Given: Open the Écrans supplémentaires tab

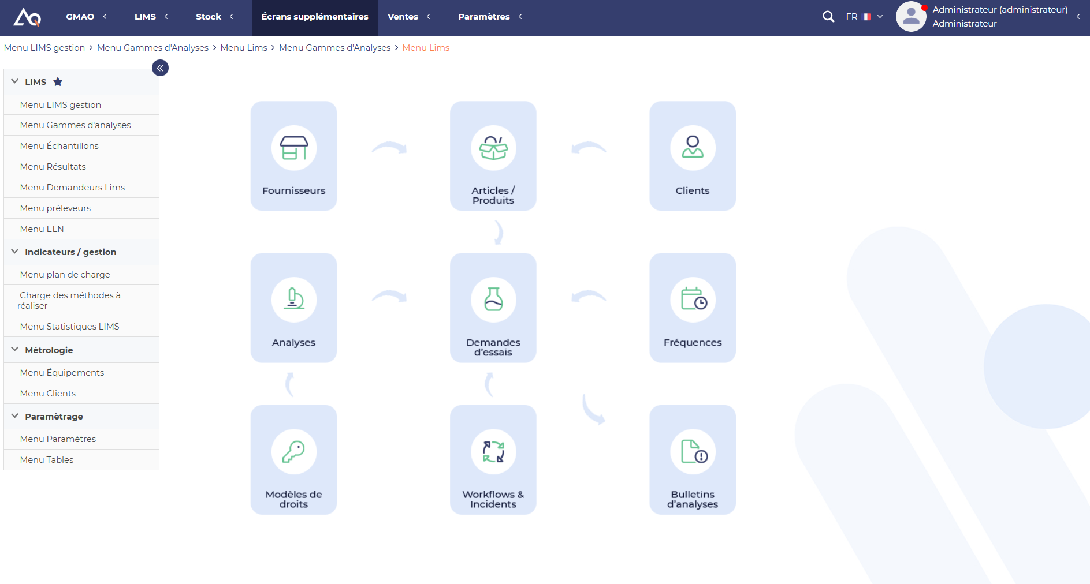Looking at the screenshot, I should [x=315, y=17].
